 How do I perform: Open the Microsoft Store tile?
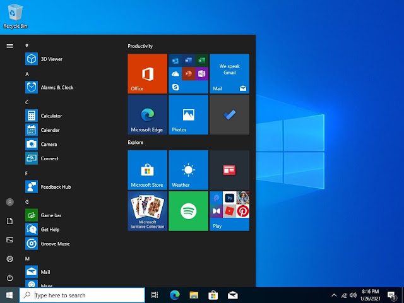(x=147, y=170)
